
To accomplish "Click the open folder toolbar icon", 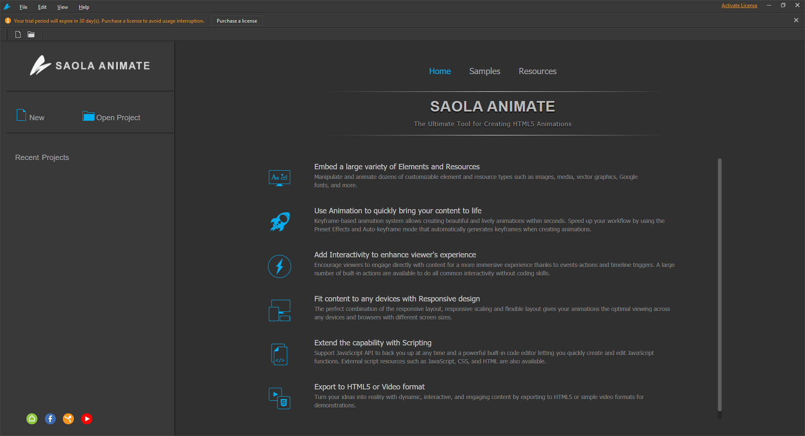I will 31,34.
